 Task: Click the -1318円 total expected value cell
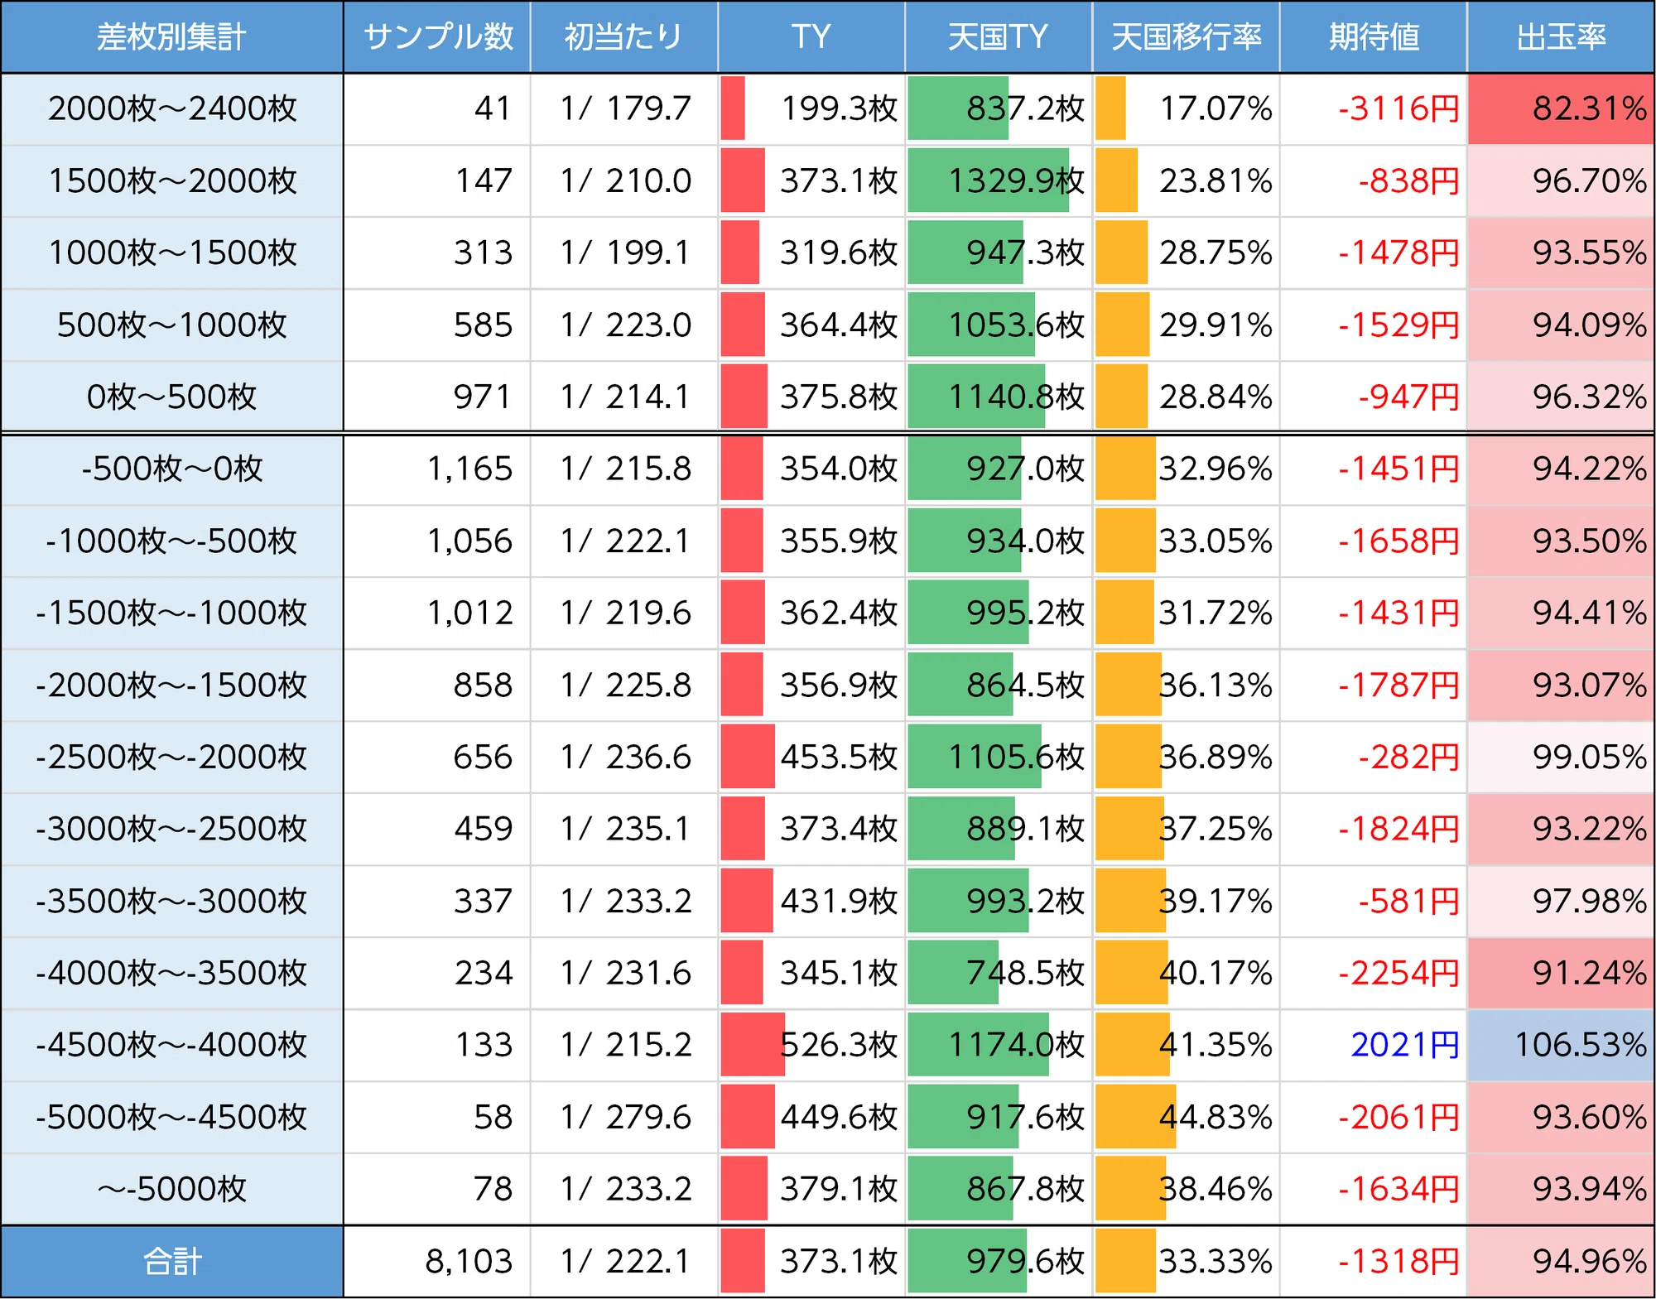coord(1373,1262)
